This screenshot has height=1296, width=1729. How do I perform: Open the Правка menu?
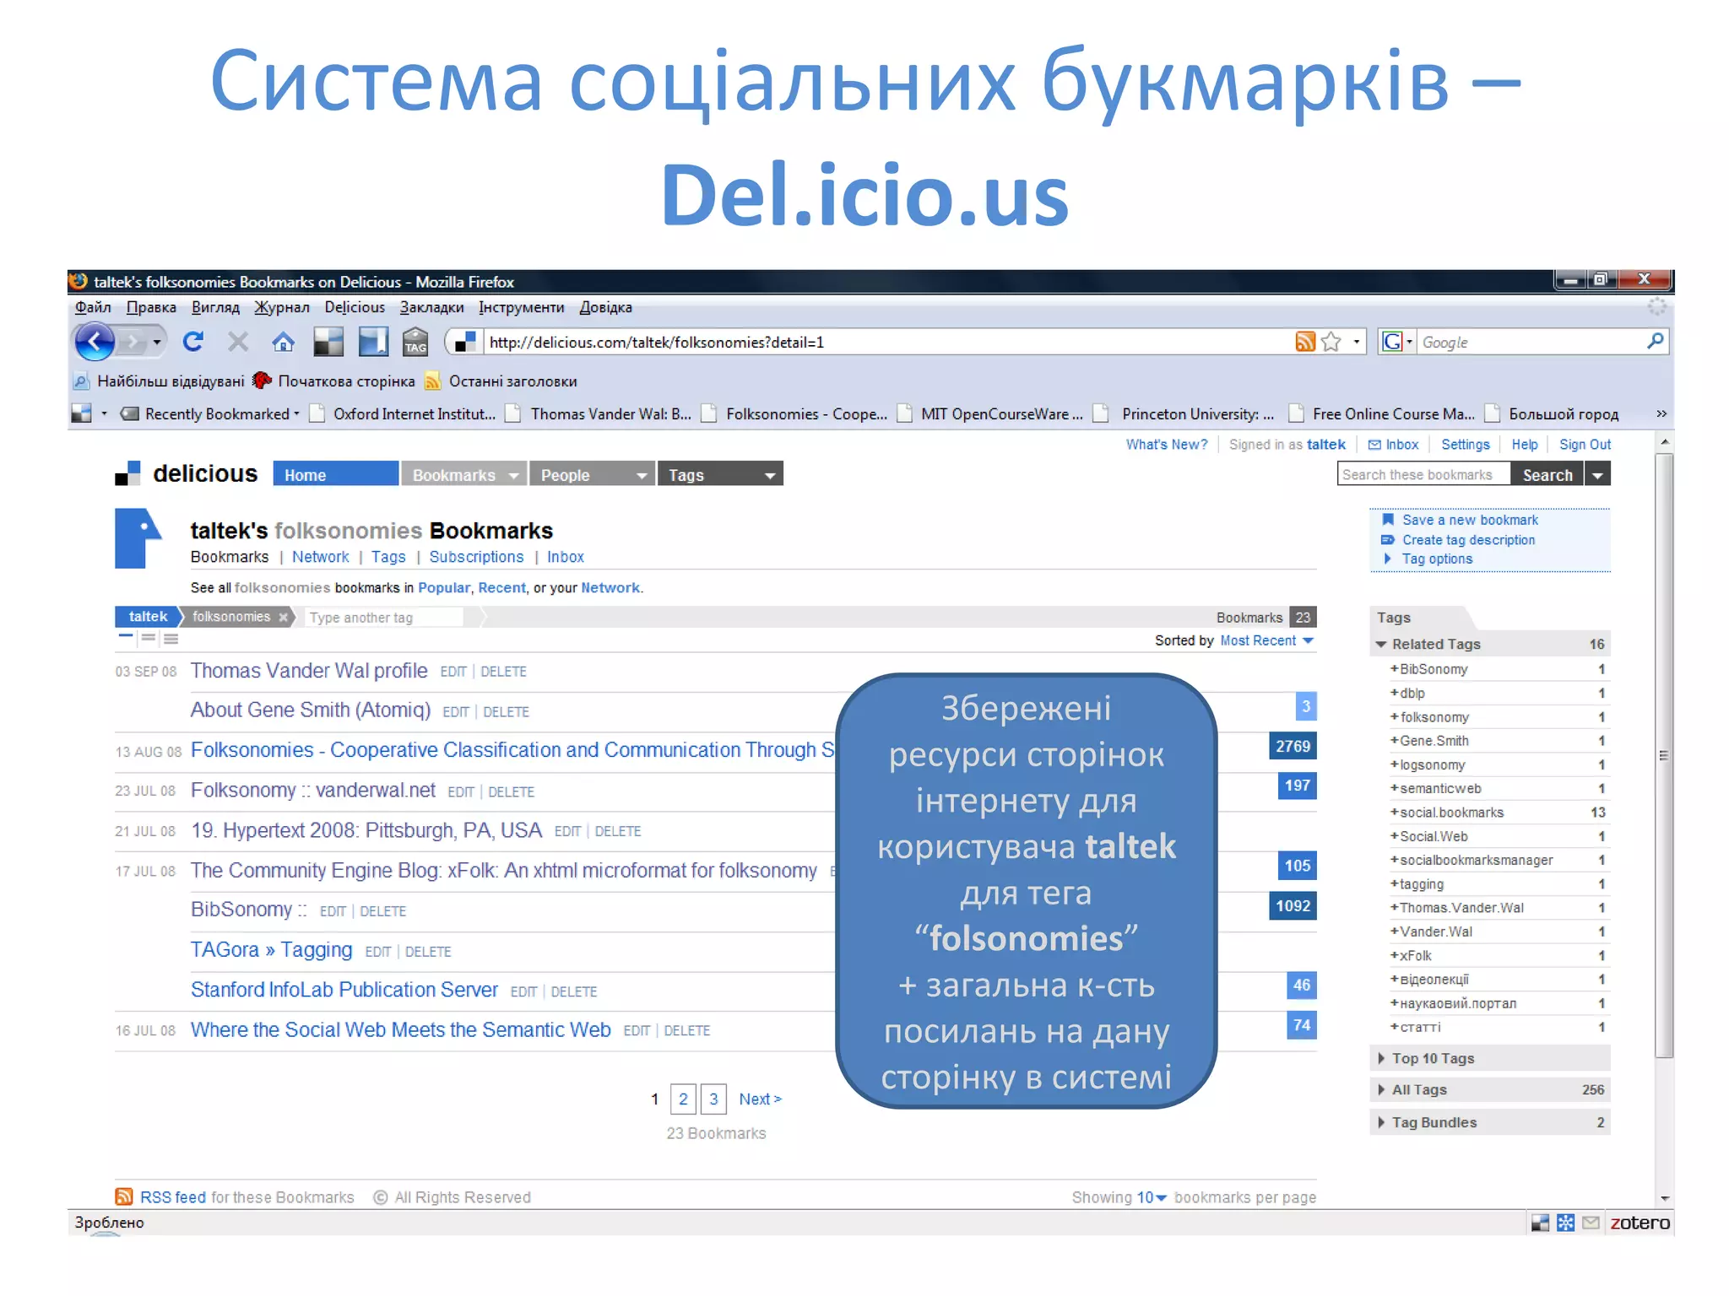151,307
